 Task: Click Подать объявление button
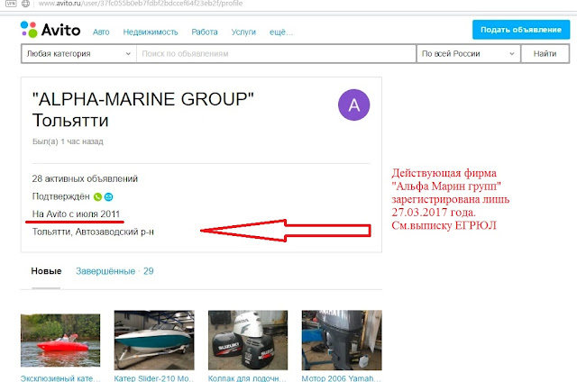(521, 30)
